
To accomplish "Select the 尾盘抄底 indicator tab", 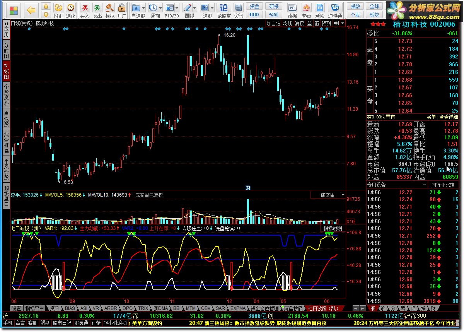I will tap(293, 308).
